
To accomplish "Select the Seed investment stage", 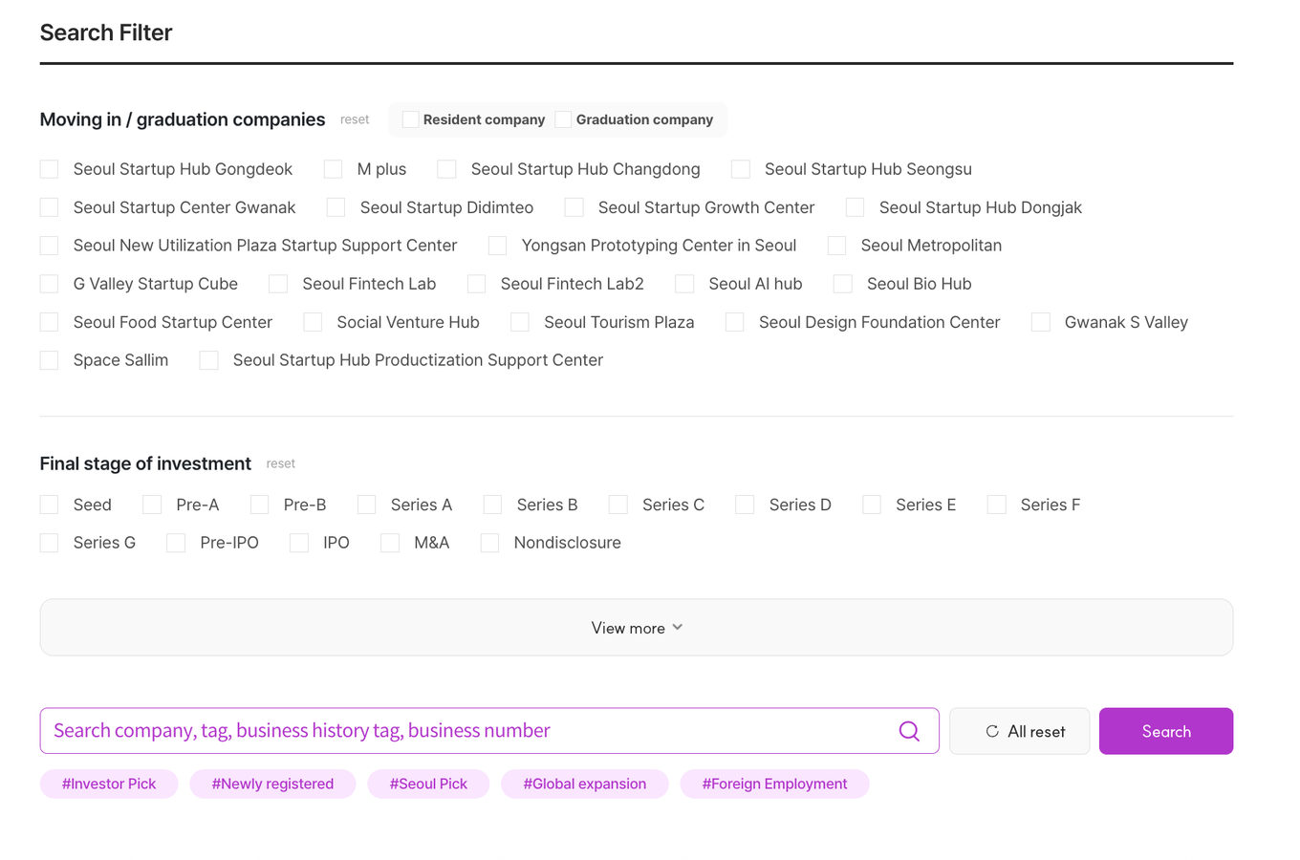I will (x=50, y=505).
